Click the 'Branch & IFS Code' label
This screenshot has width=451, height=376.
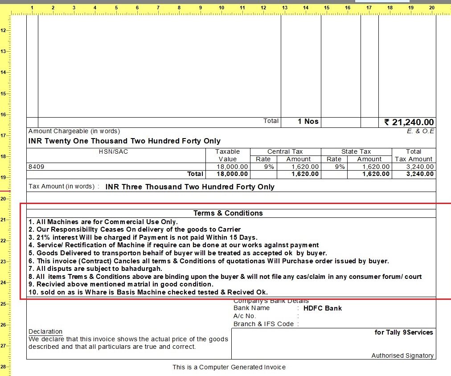tap(263, 324)
